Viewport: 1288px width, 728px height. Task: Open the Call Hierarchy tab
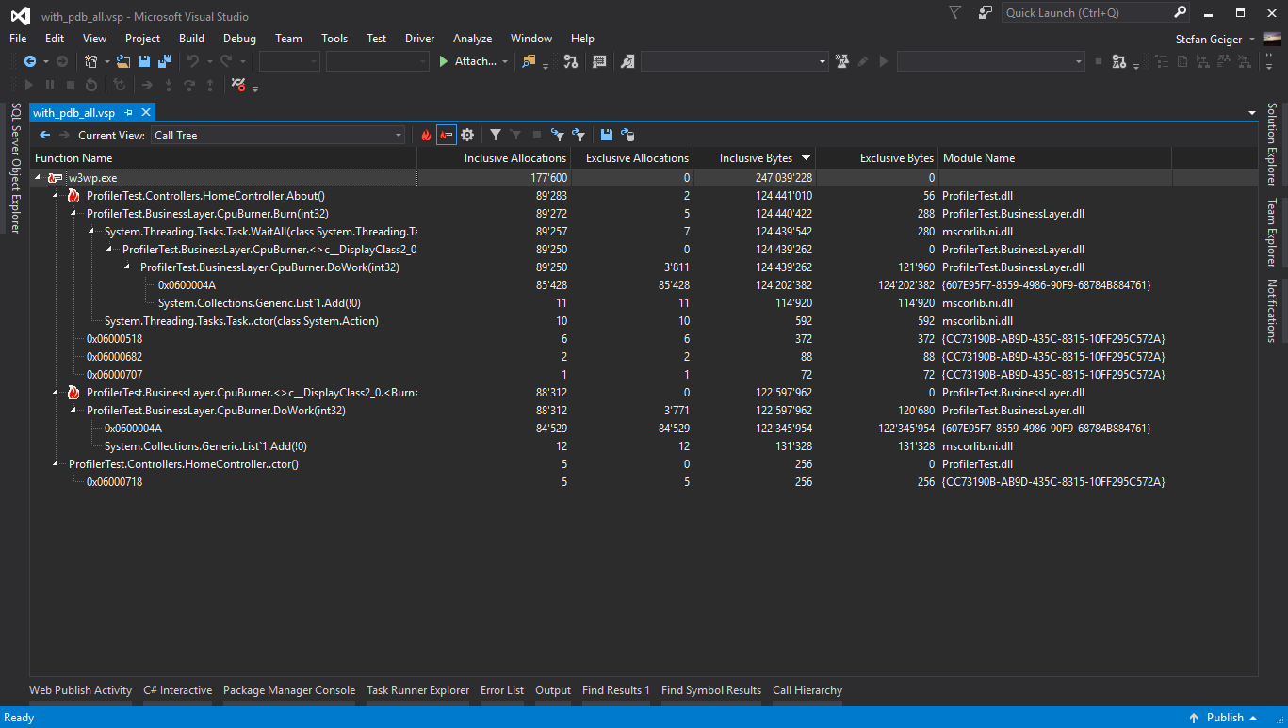(807, 690)
